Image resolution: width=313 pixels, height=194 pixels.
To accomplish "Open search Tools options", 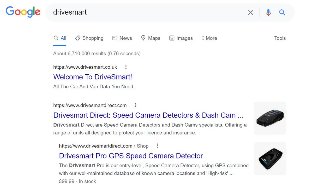I will 280,38.
